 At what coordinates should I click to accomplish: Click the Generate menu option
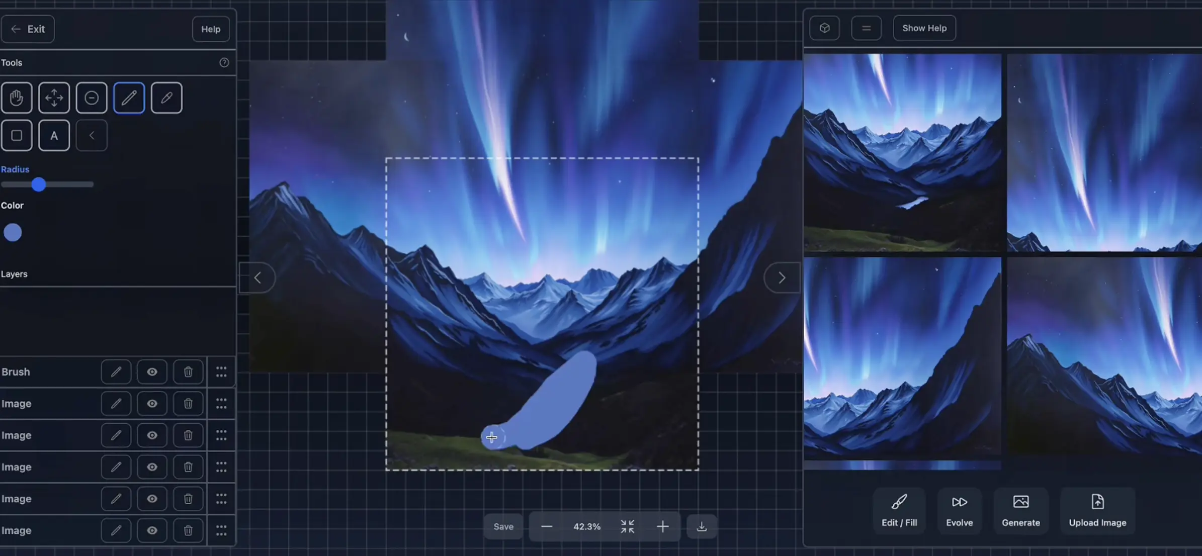[x=1021, y=509]
